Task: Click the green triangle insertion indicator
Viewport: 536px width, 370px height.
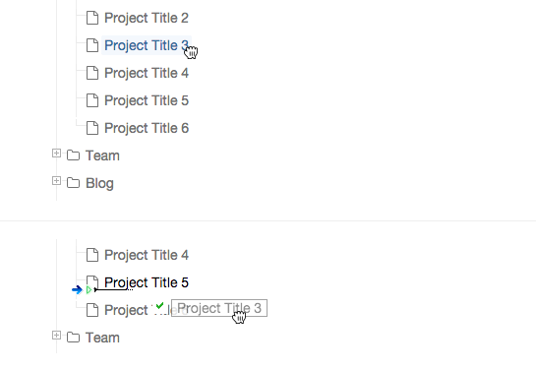Action: point(89,290)
